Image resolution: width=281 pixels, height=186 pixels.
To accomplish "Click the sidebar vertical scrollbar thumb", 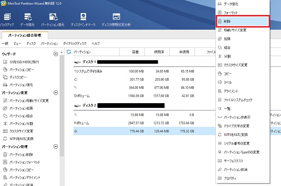I will click(62, 106).
